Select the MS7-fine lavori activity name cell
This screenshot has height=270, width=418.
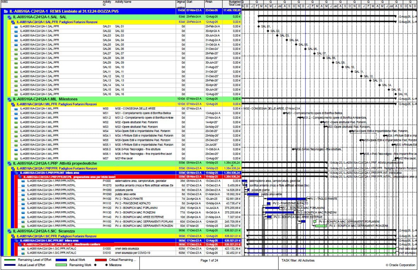[x=145, y=159]
